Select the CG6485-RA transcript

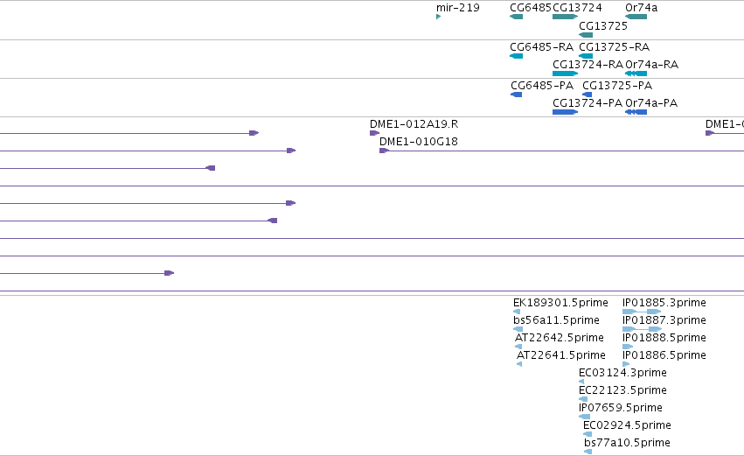coord(516,56)
